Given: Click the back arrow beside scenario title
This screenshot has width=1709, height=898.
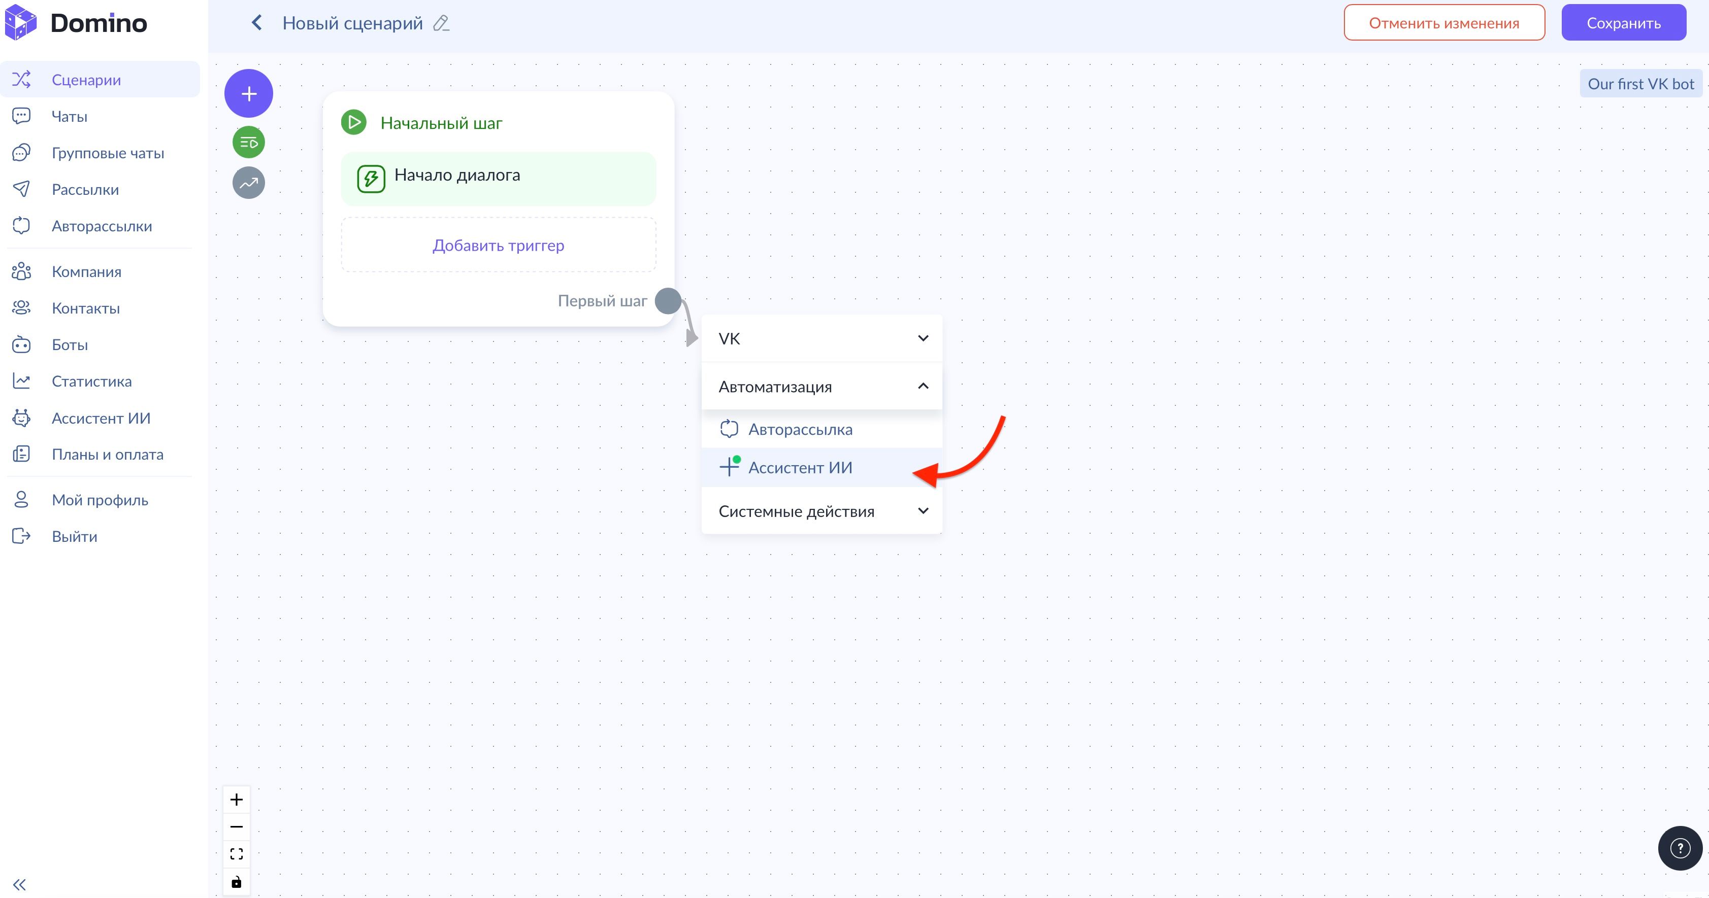Looking at the screenshot, I should point(257,23).
